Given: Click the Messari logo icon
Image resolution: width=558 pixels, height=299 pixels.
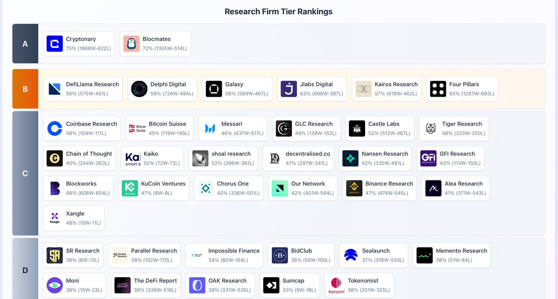Looking at the screenshot, I should pyautogui.click(x=210, y=128).
